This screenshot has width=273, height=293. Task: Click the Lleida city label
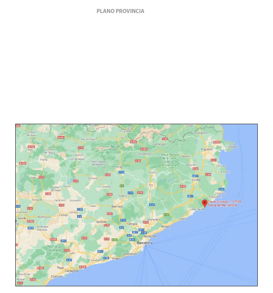pos(21,217)
